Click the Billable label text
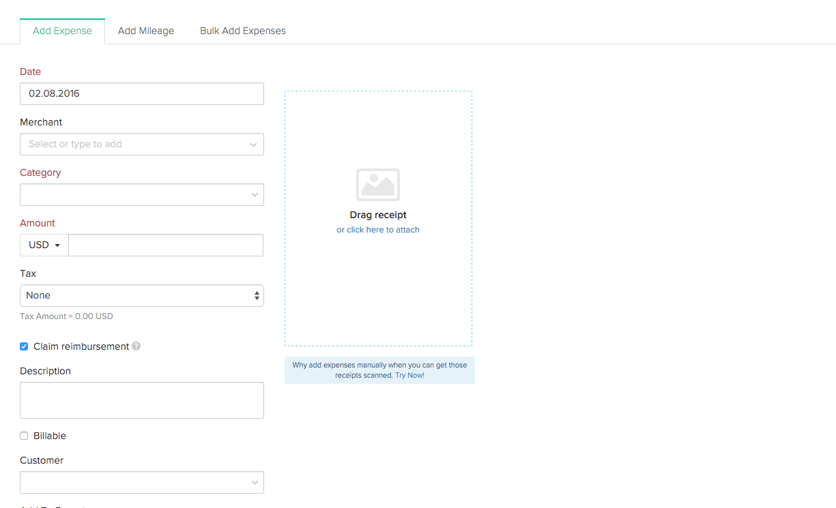This screenshot has width=836, height=508. [50, 436]
